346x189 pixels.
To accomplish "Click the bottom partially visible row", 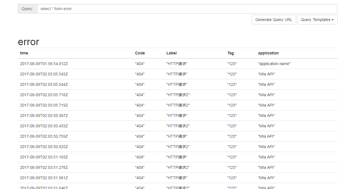I will click(43, 188).
